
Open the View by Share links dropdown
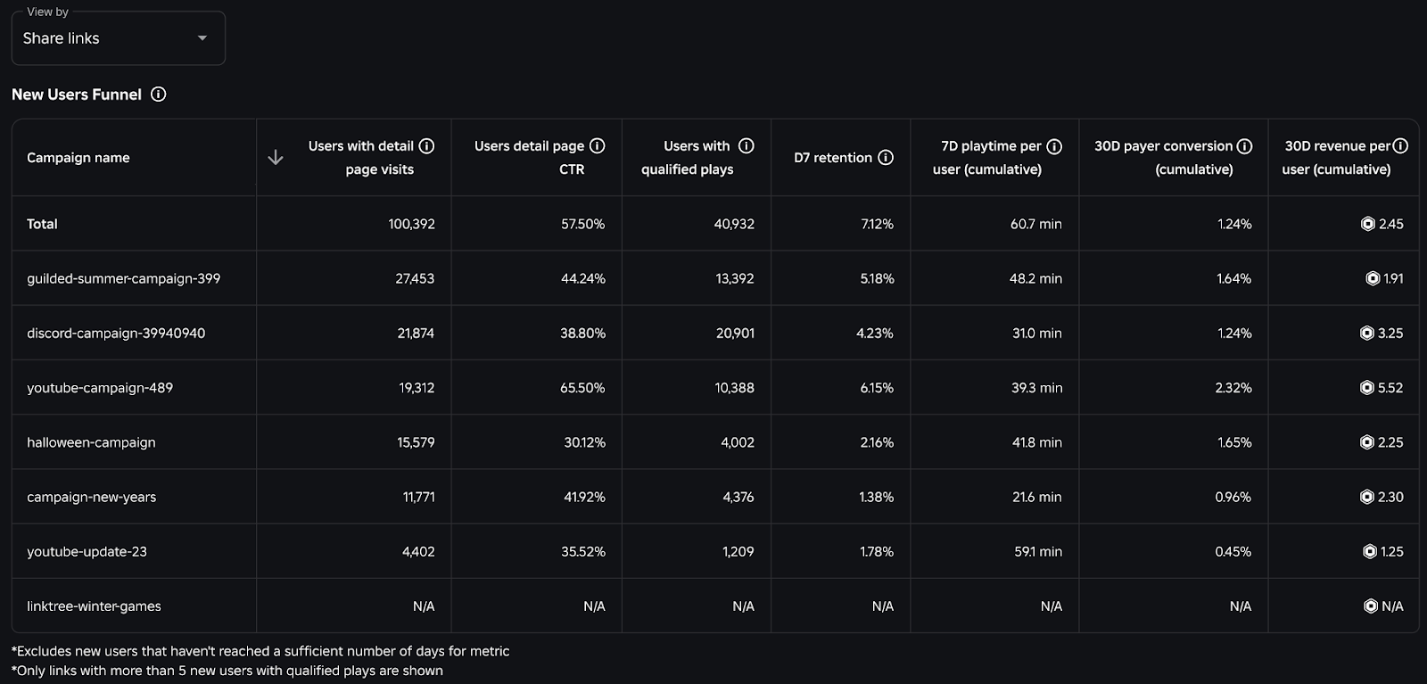(118, 38)
